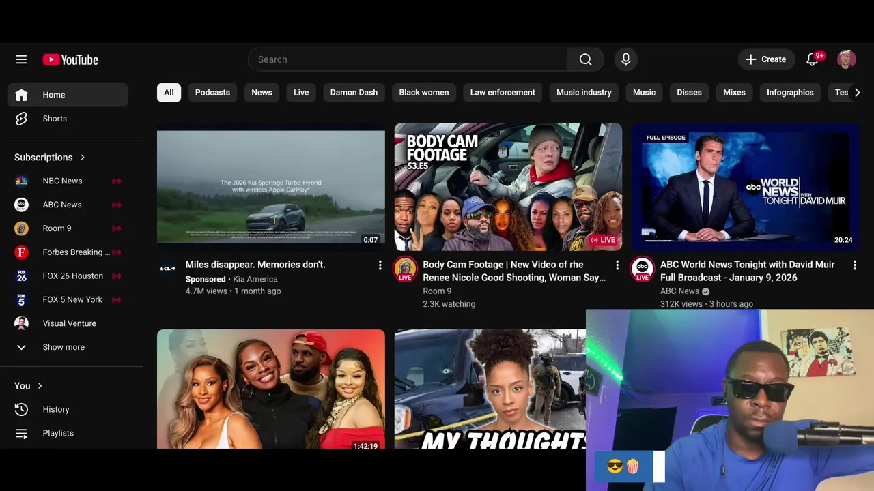
Task: Click the History clock icon
Action: 21,409
